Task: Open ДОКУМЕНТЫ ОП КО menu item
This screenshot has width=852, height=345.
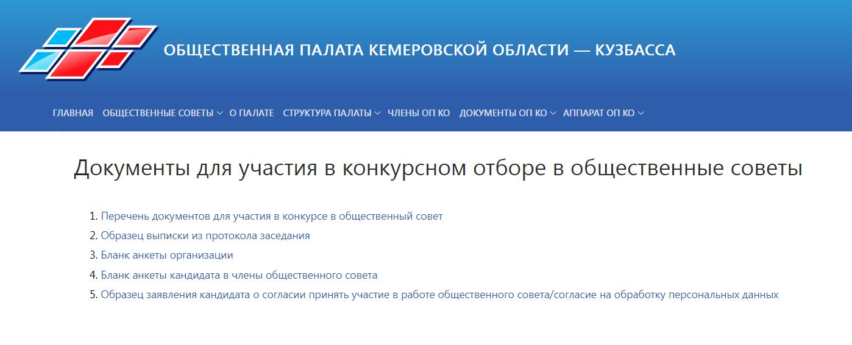Action: (x=503, y=113)
